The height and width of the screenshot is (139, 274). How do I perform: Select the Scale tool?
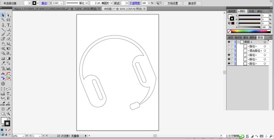8,44
